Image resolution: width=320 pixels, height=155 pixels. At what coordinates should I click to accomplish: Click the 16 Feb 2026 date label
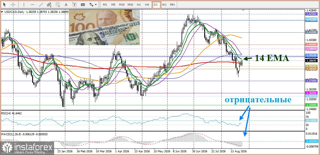84,151
